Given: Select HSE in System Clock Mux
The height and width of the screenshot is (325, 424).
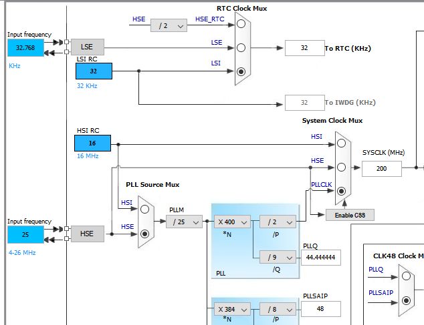Looking at the screenshot, I should coord(341,168).
